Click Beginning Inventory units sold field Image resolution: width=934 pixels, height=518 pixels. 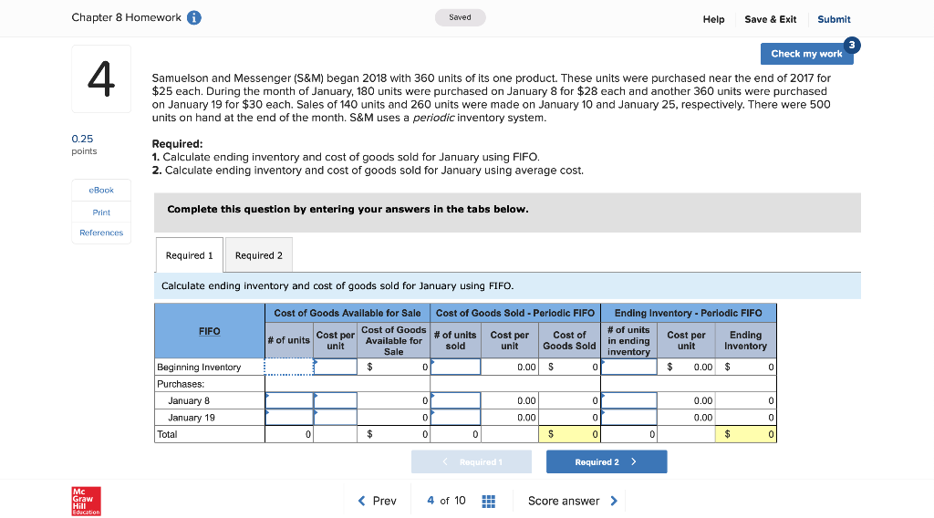click(455, 367)
